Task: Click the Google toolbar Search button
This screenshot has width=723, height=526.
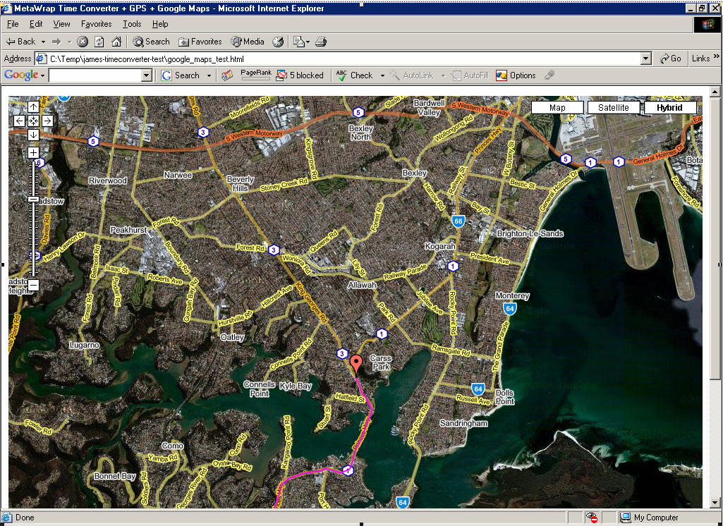Action: point(181,75)
